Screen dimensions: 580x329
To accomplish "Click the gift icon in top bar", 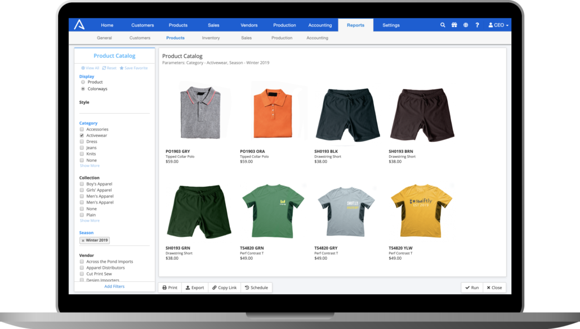I will pos(454,25).
